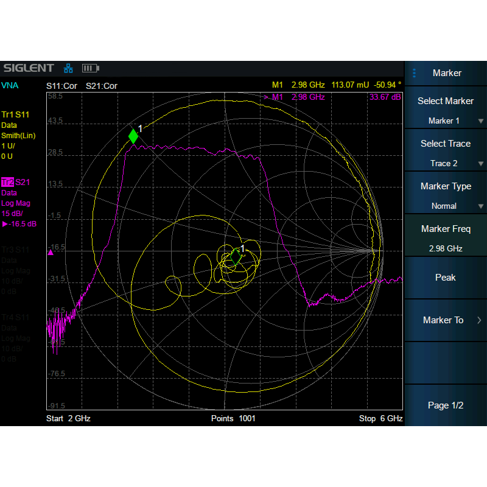The height and width of the screenshot is (487, 487).
Task: Click marker 1 diamond at Smith chart center
Action: (236, 256)
